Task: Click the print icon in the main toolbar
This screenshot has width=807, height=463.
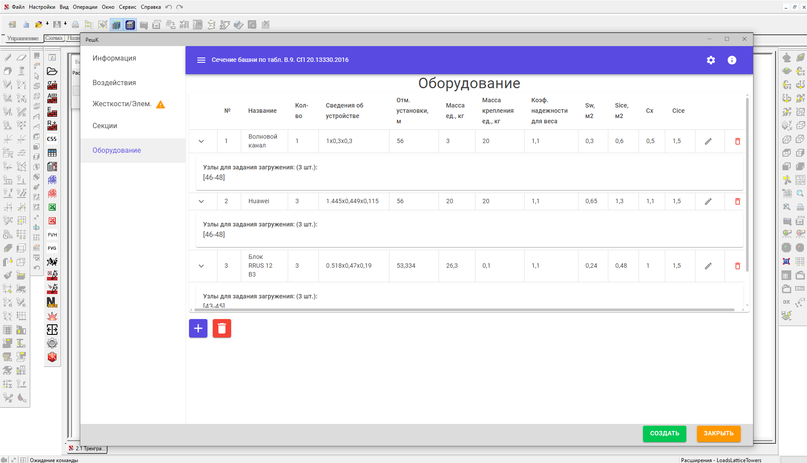Action: [75, 25]
